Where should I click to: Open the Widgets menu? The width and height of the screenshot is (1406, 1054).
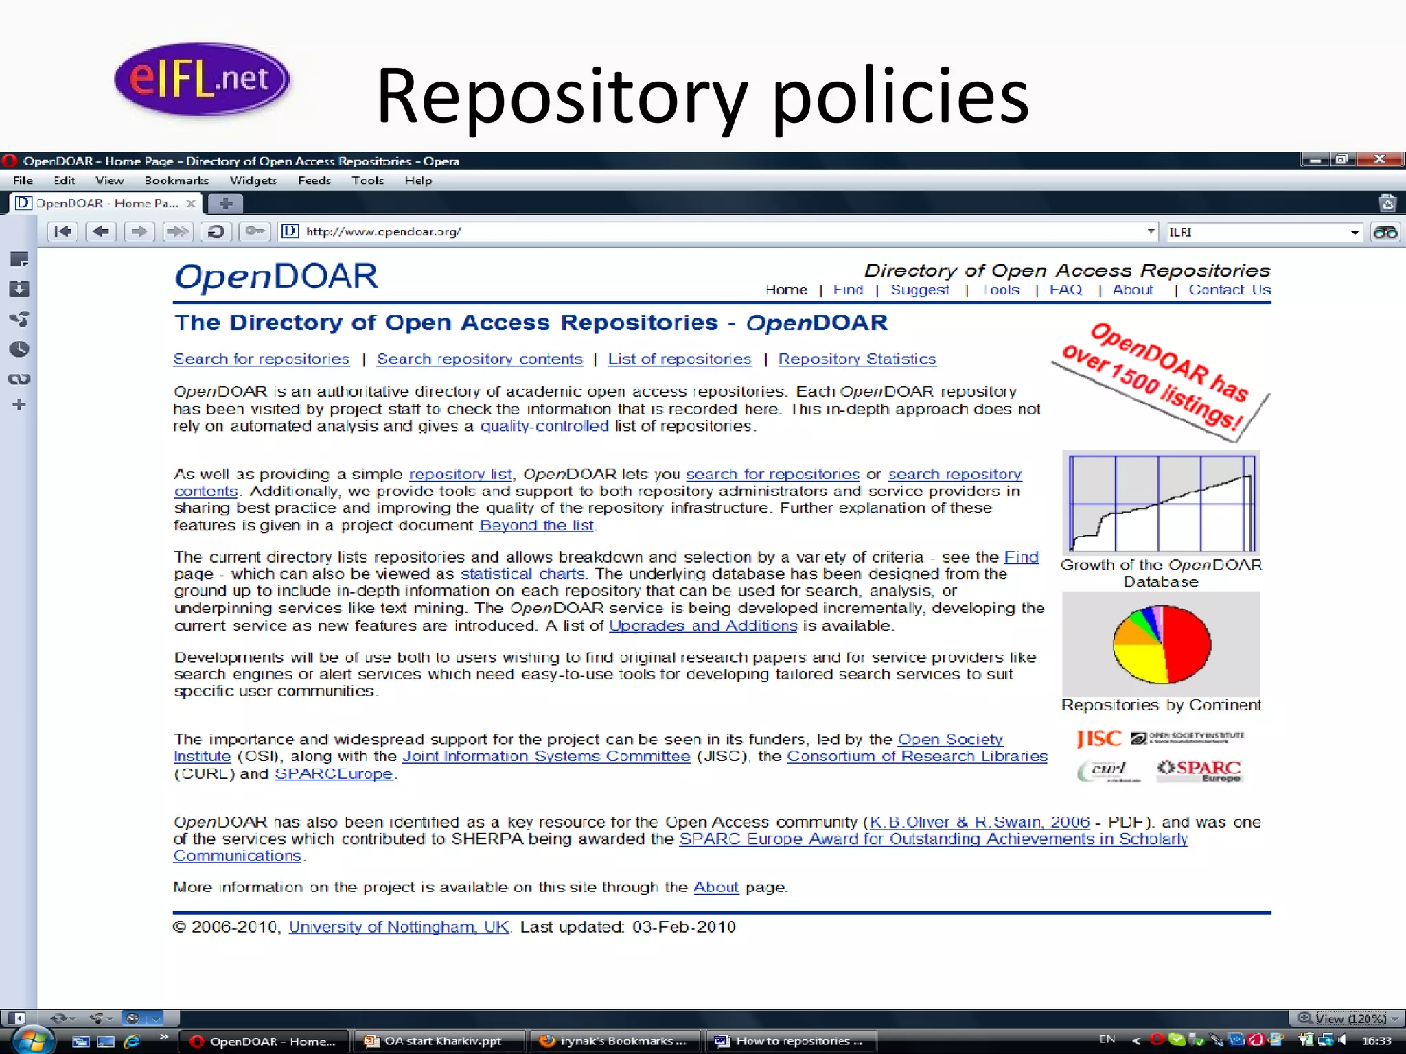pyautogui.click(x=253, y=180)
